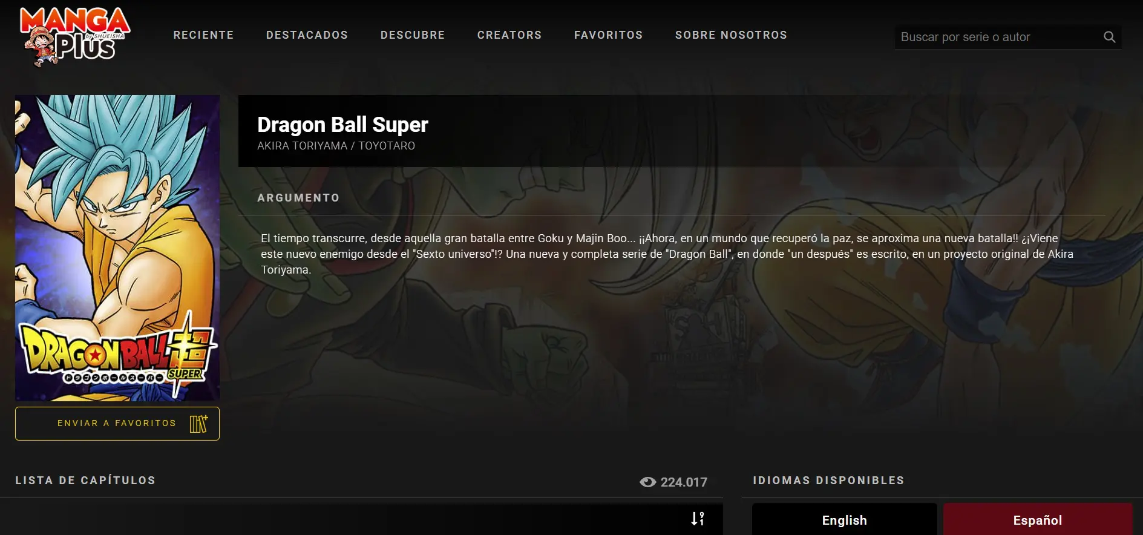Viewport: 1143px width, 535px height.
Task: Click the Manga Plus logo
Action: [75, 37]
